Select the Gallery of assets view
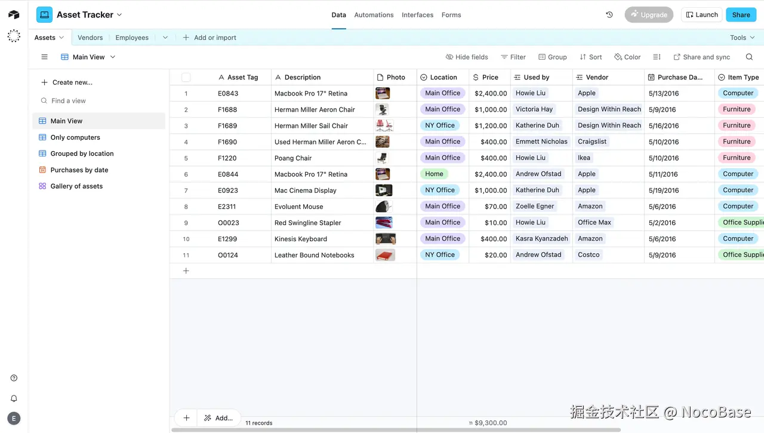Viewport: 764px width, 433px height. pyautogui.click(x=98, y=186)
